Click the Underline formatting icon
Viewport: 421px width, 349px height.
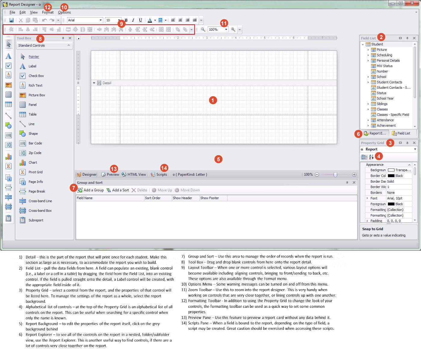pos(140,20)
